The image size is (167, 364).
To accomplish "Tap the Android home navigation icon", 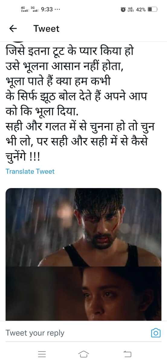I will (x=84, y=354).
